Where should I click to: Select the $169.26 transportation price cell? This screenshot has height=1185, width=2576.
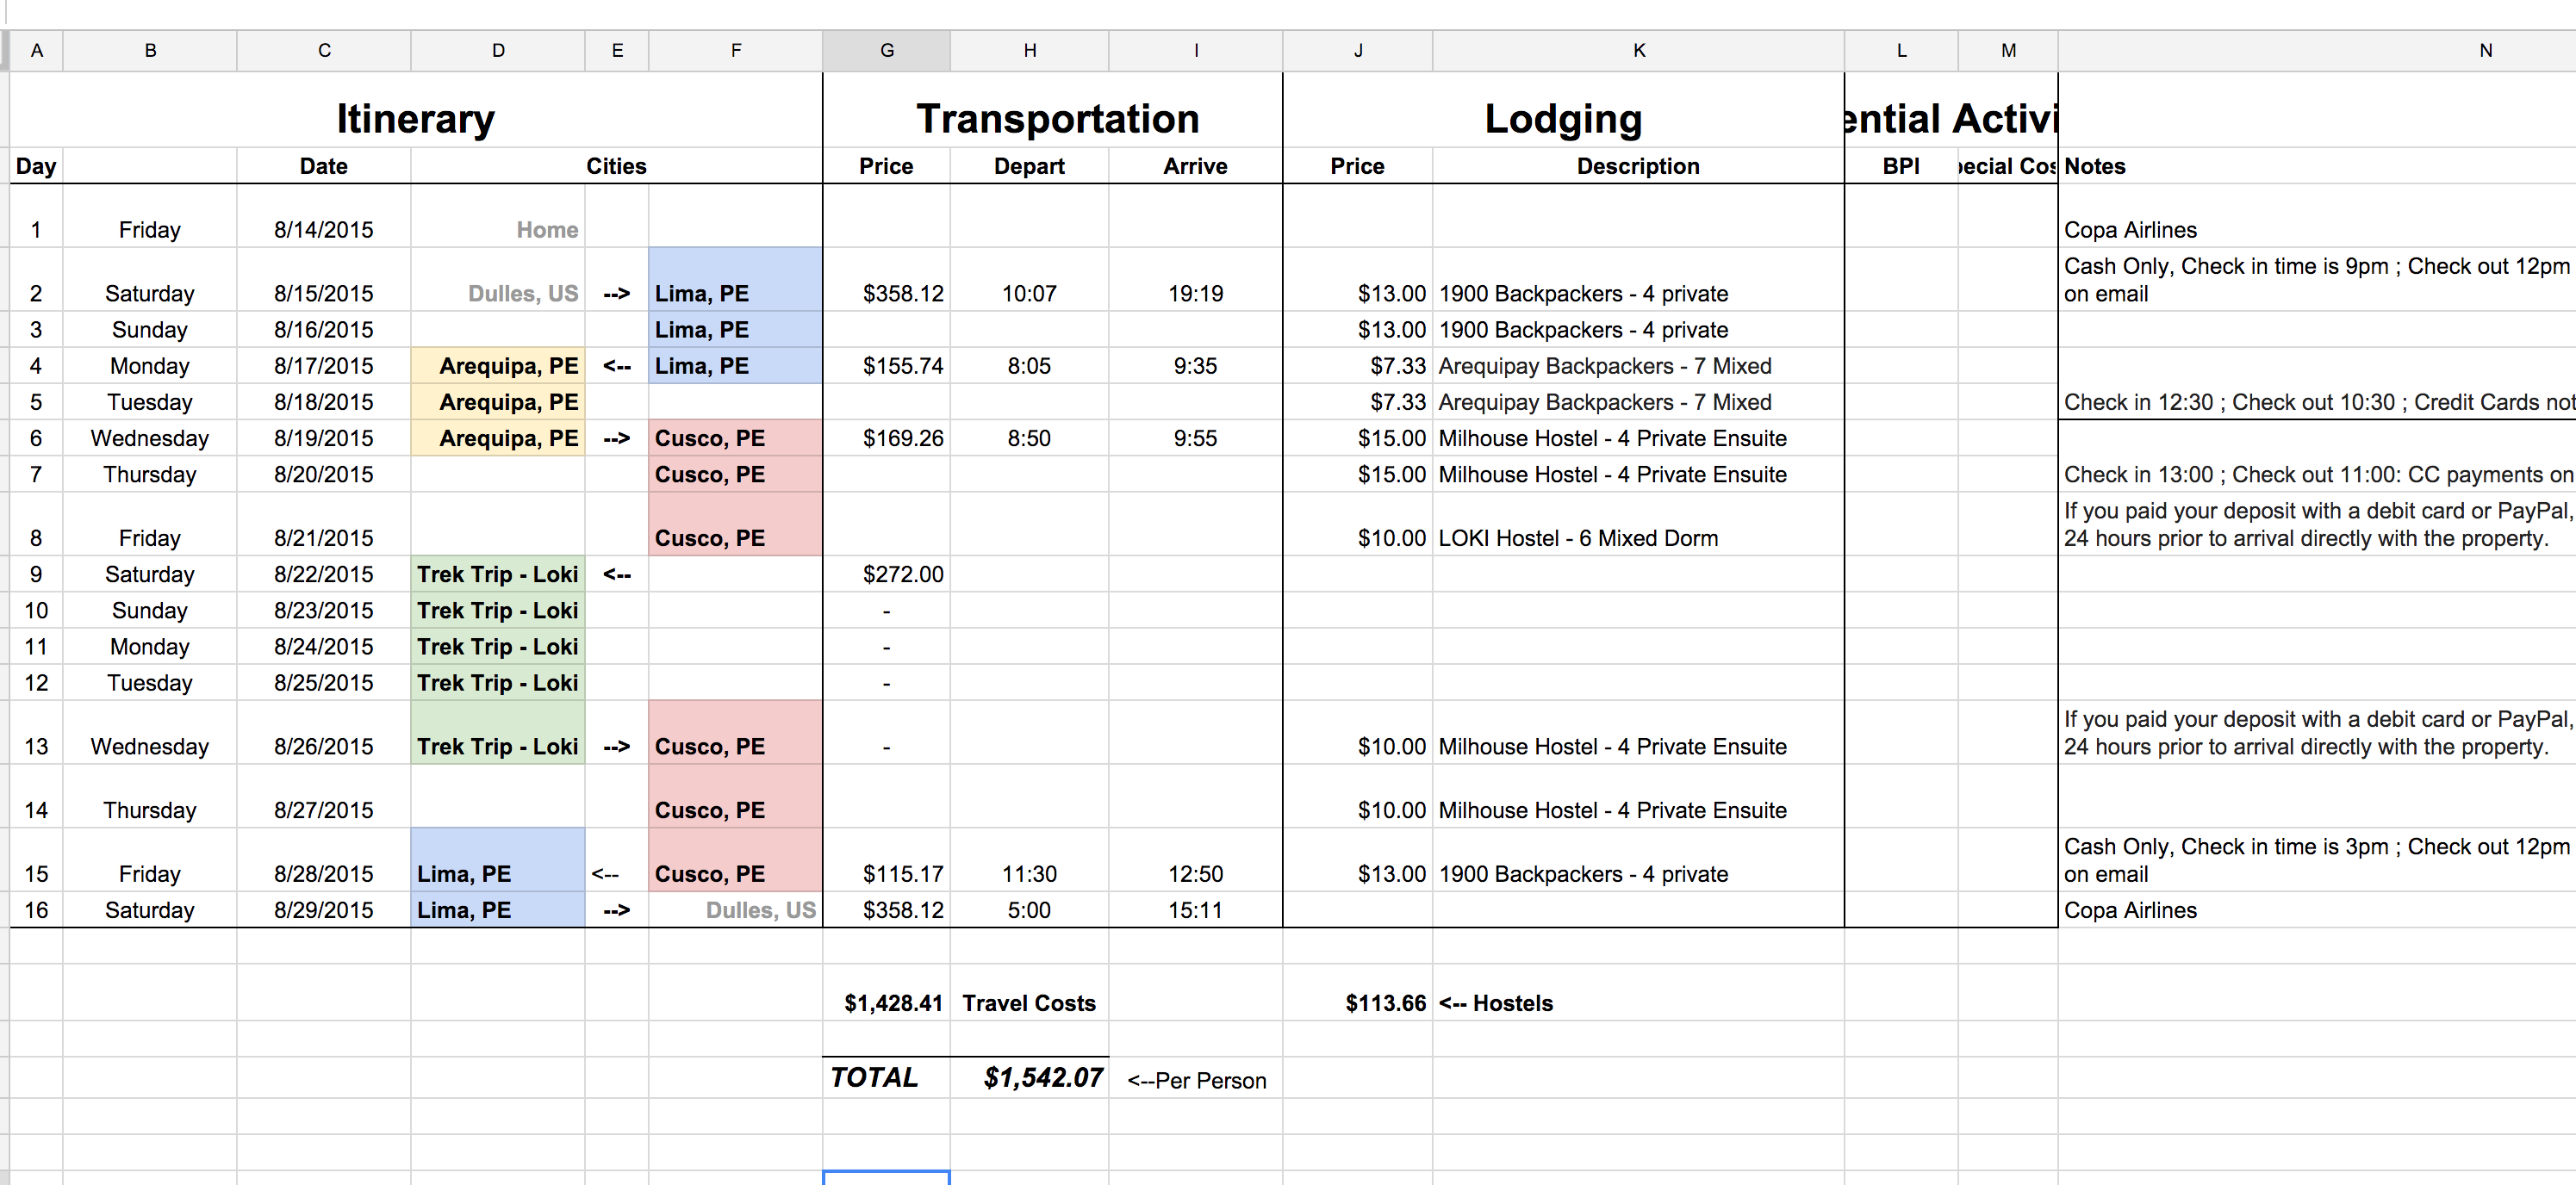pos(902,438)
